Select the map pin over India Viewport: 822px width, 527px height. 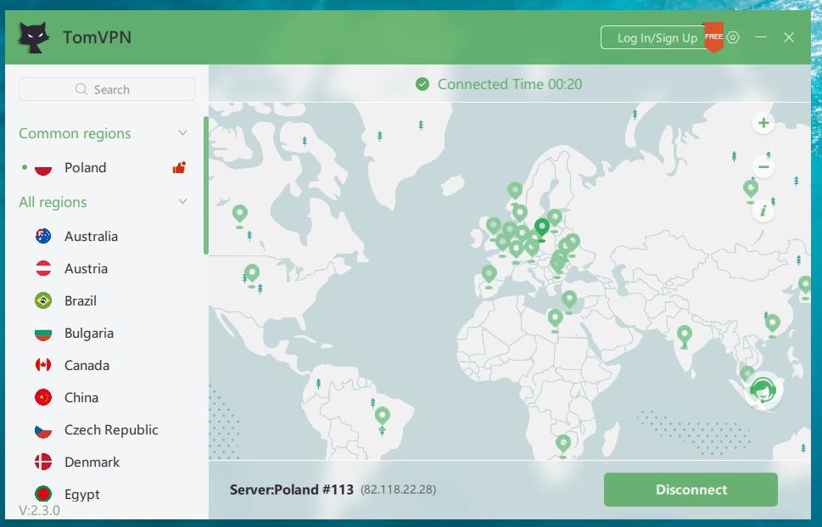click(x=684, y=334)
